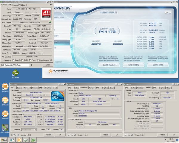Image resolution: width=179 pixels, height=143 pixels.
Task: Open the CPU tab in middle CPU-Z window
Action: click(x=69, y=88)
